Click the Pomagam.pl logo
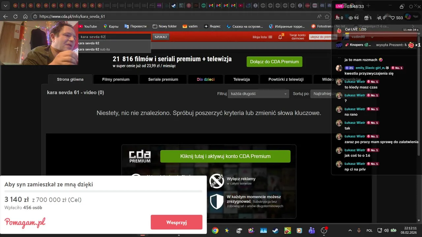 click(x=25, y=223)
